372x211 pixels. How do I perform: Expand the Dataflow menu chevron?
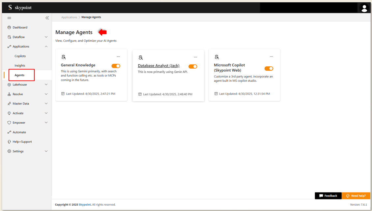[x=46, y=37]
